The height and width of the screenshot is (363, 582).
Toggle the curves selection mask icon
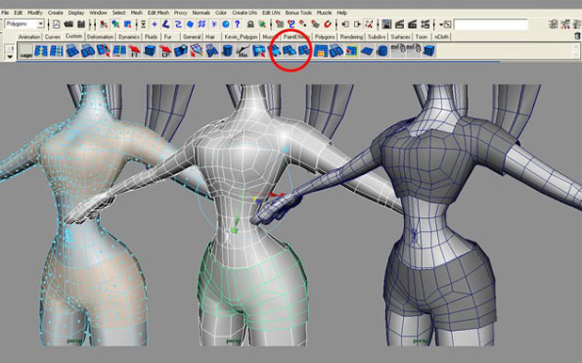[178, 24]
